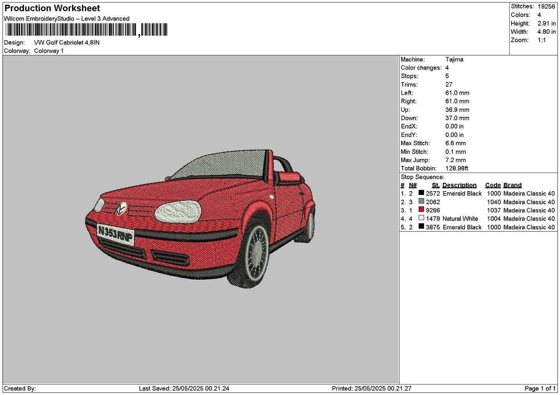Click the Down value '37.0 mm'
Viewport: 560px width, 395px height.
tap(457, 118)
